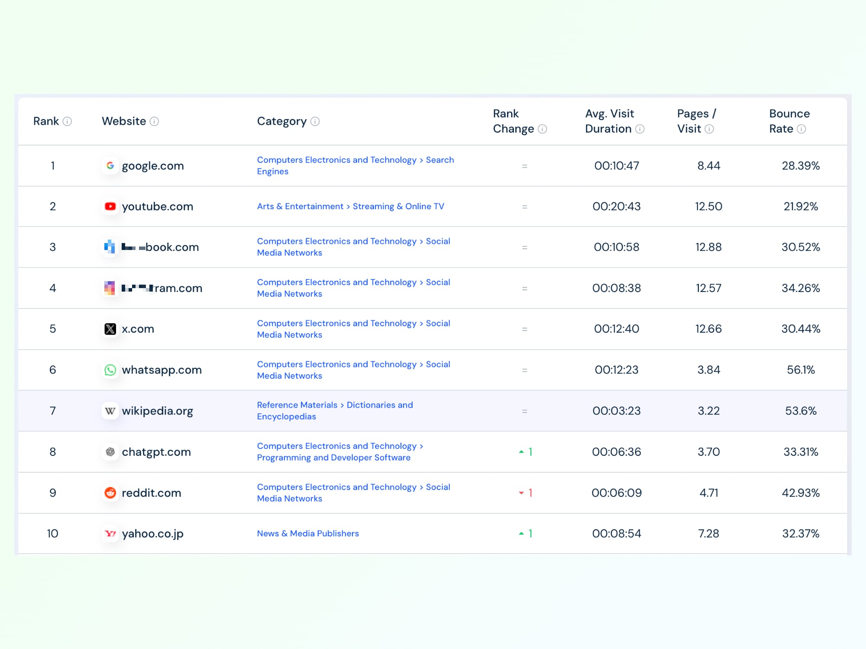This screenshot has width=866, height=649.
Task: Click the Pages / Visit info icon
Action: 709,129
